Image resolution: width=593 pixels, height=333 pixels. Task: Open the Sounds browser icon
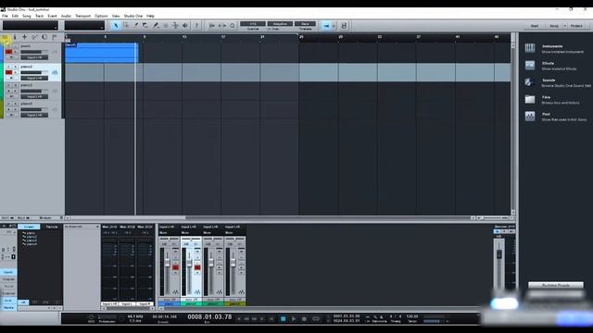(530, 82)
